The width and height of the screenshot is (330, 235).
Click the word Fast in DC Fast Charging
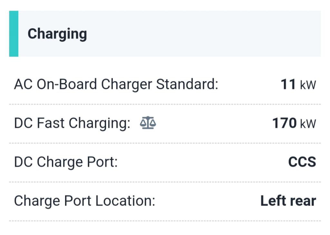[x=51, y=123]
